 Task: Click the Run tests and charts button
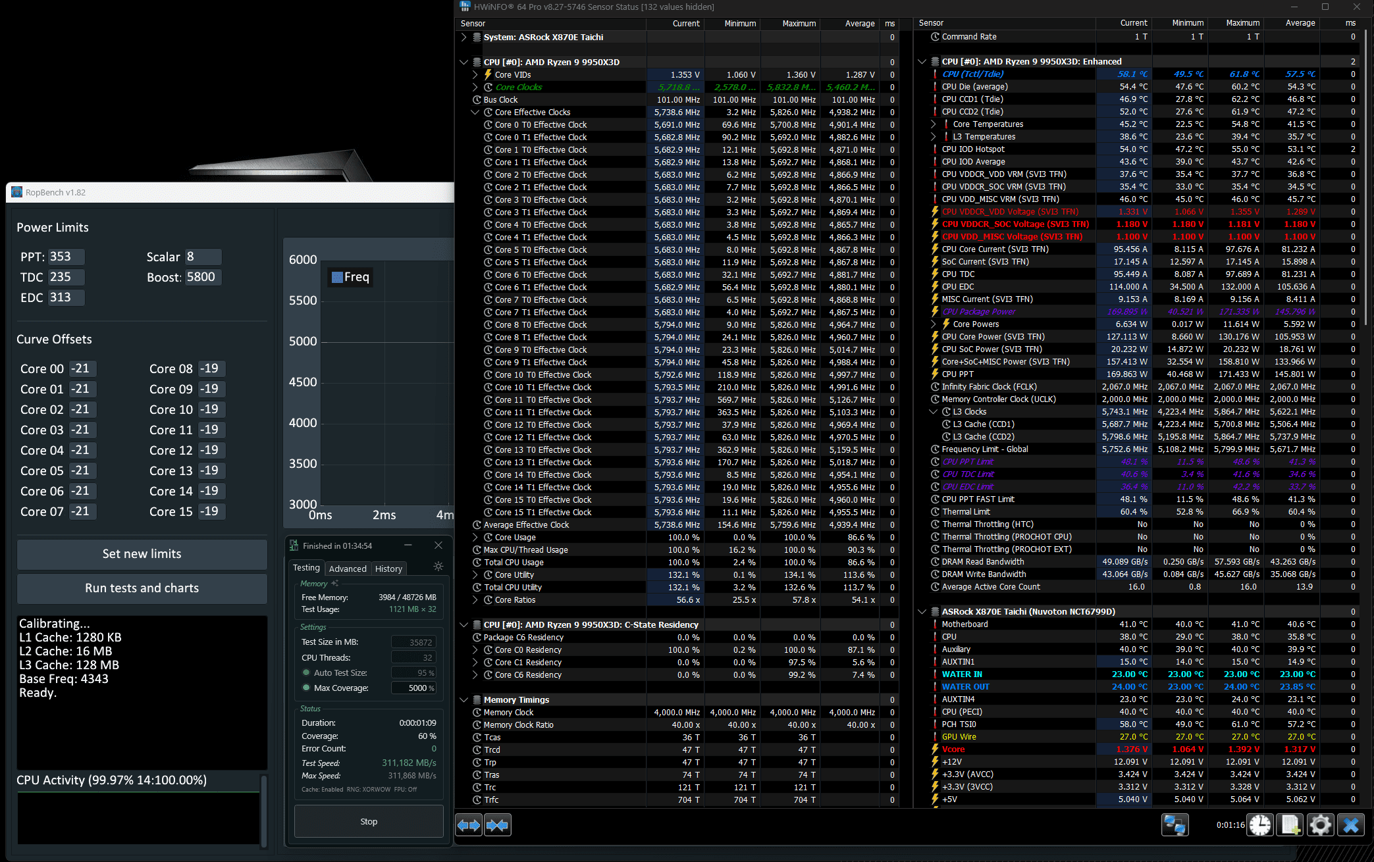142,588
